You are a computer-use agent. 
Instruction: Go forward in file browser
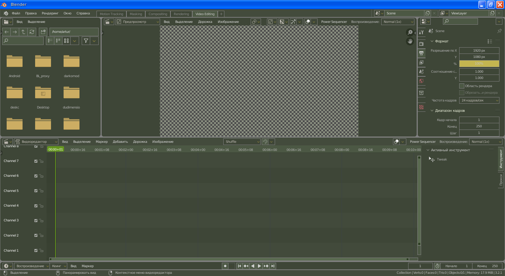[15, 32]
